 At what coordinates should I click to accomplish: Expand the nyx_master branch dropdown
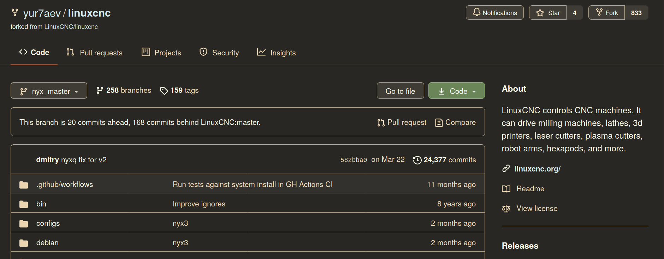click(x=49, y=91)
